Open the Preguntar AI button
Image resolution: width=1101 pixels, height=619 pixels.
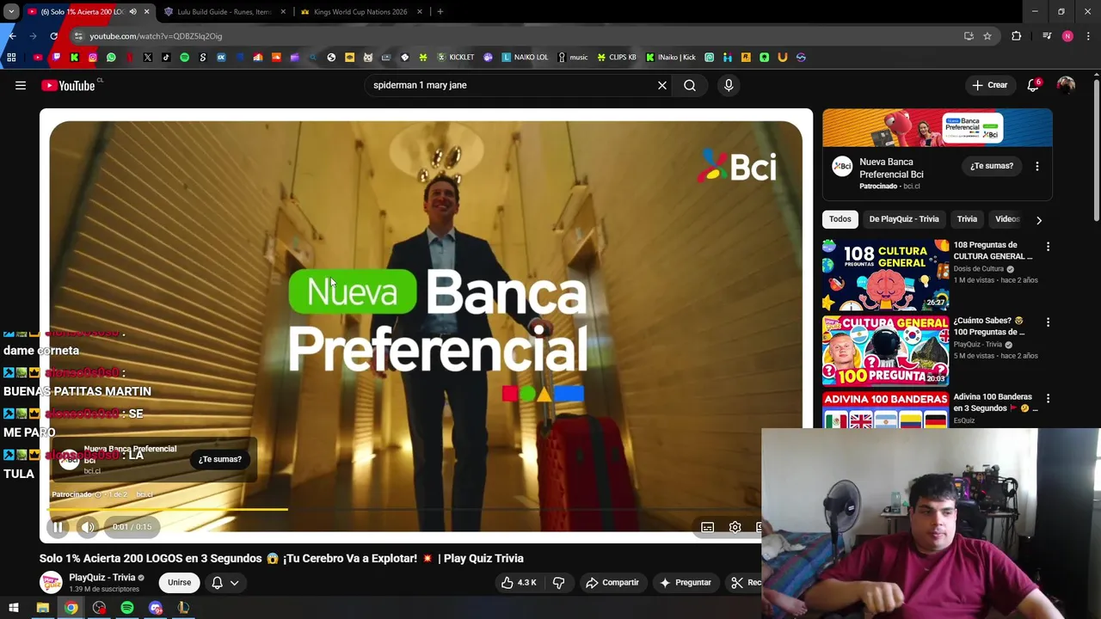click(x=685, y=582)
